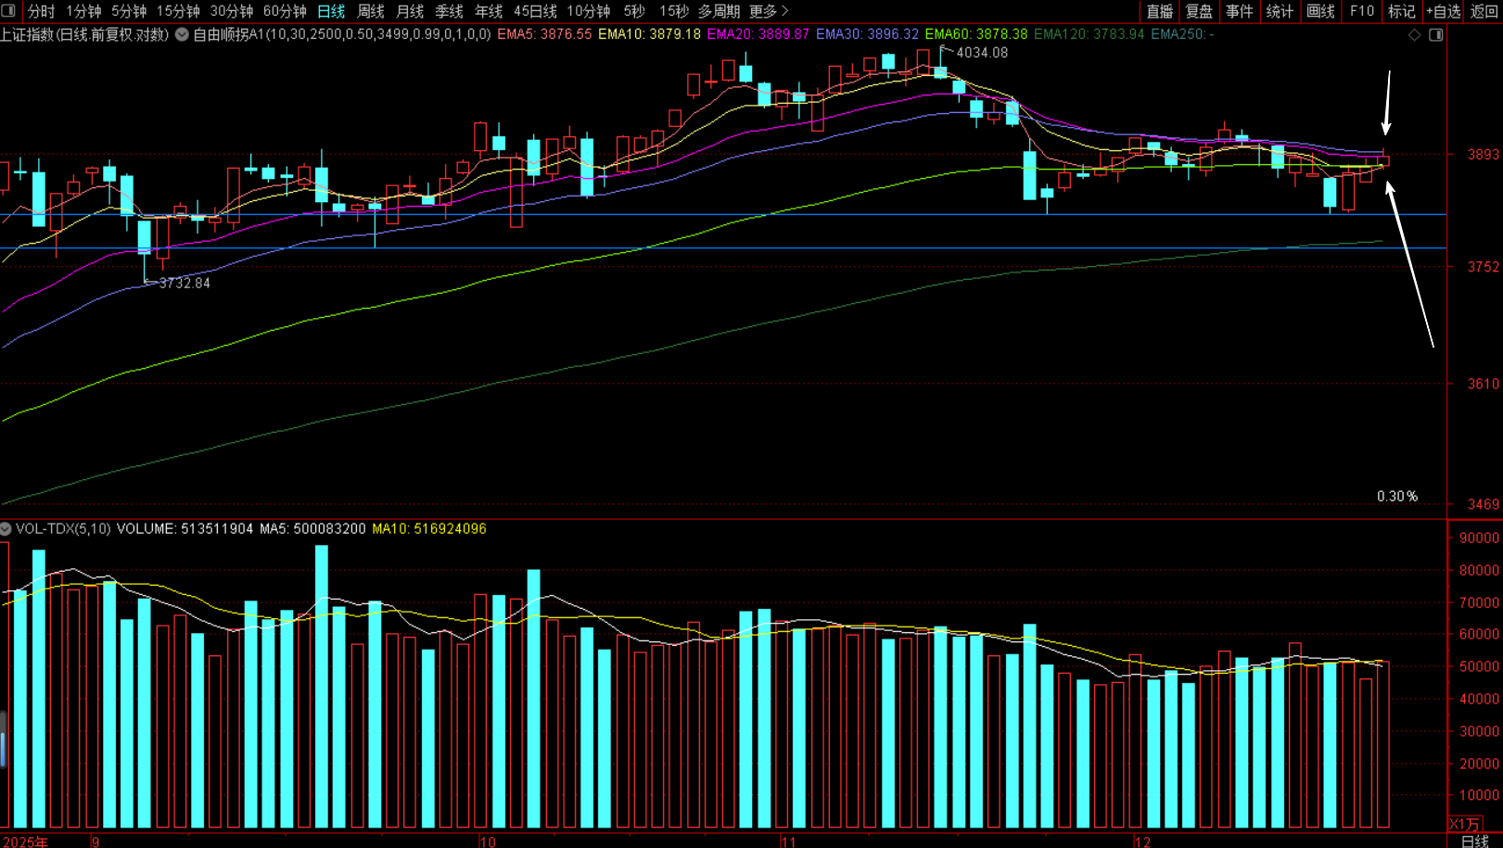Click the 返回 back button

pyautogui.click(x=1484, y=11)
